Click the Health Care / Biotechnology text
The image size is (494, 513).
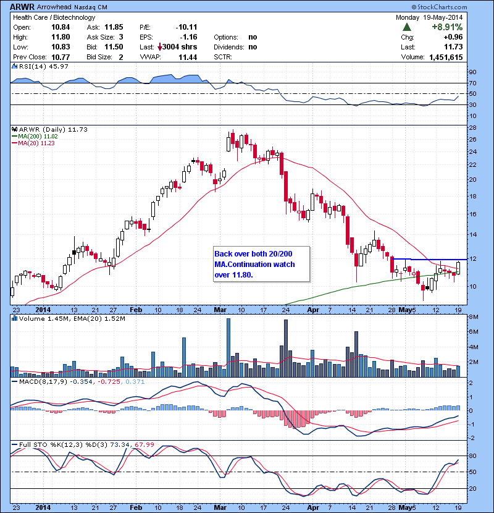click(54, 17)
